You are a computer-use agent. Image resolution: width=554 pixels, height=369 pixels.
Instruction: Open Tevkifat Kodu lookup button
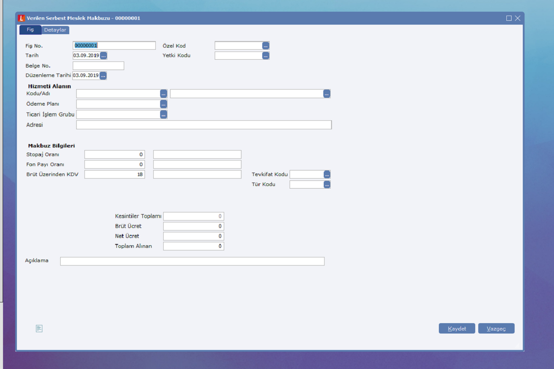pyautogui.click(x=327, y=174)
